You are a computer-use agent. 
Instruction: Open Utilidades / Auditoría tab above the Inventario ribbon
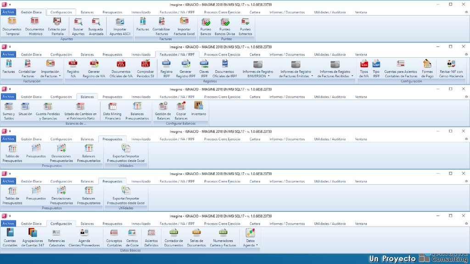pos(330,97)
